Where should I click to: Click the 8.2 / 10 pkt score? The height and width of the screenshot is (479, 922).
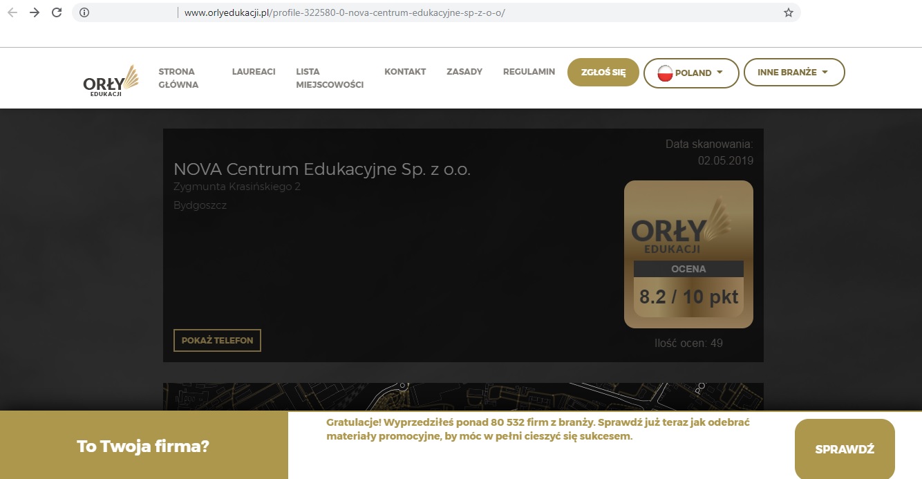[689, 297]
